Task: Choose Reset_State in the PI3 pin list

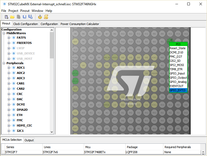Action: [178, 48]
